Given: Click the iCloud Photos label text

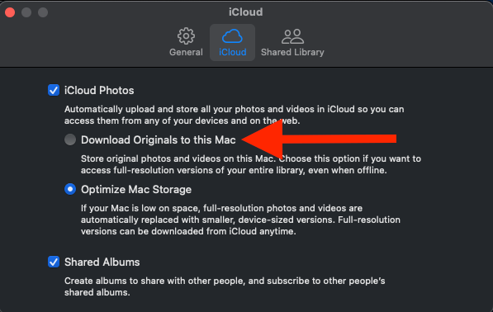Looking at the screenshot, I should click(x=99, y=91).
